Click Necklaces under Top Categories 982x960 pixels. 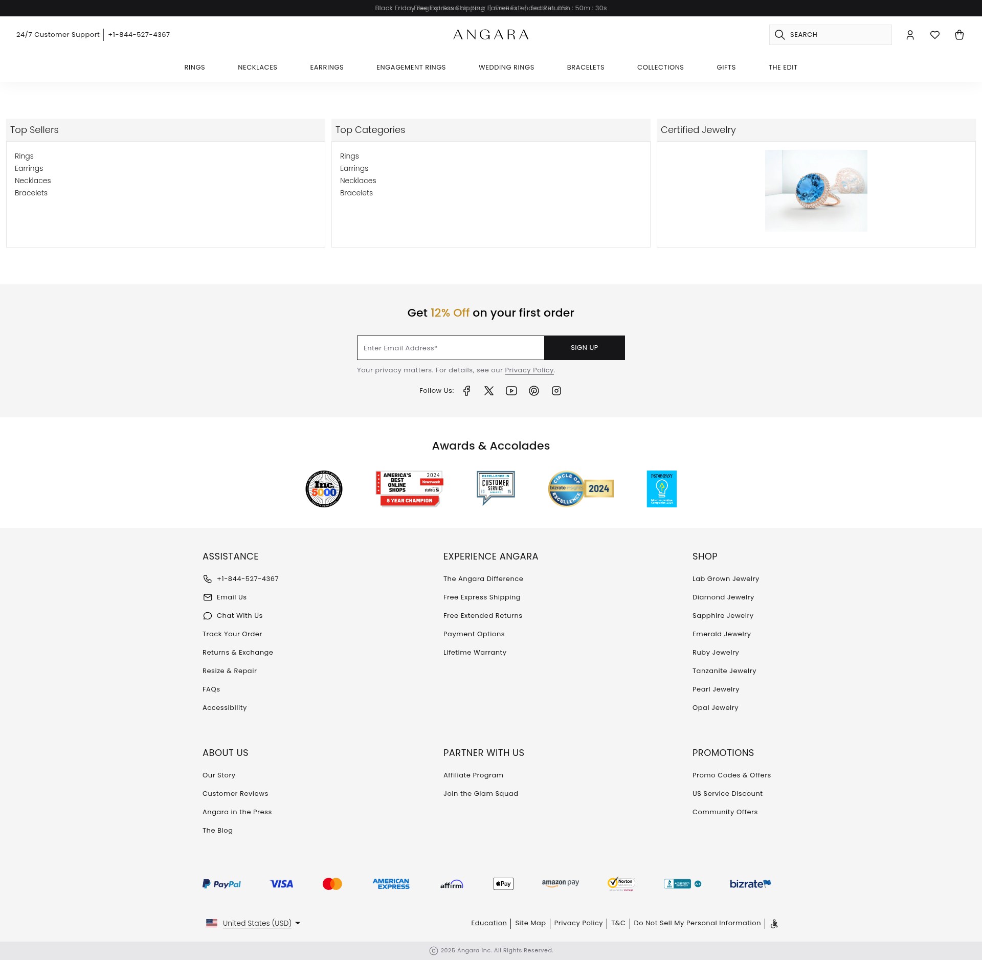358,181
